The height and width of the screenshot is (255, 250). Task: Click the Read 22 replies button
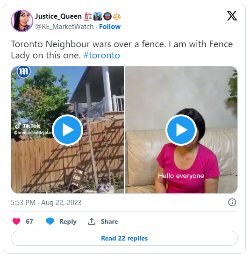tap(124, 238)
